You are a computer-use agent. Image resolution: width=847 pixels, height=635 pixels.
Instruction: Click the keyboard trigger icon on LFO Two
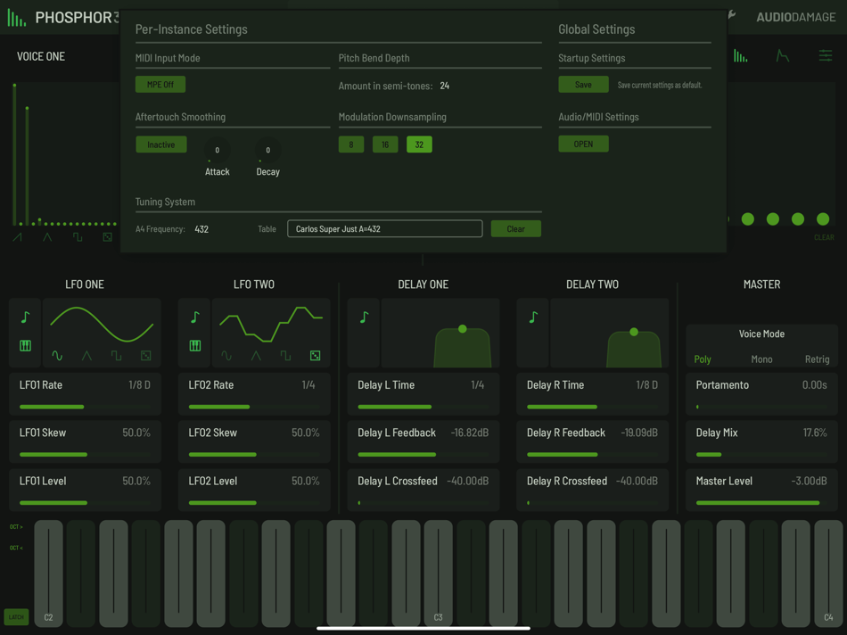pyautogui.click(x=194, y=344)
